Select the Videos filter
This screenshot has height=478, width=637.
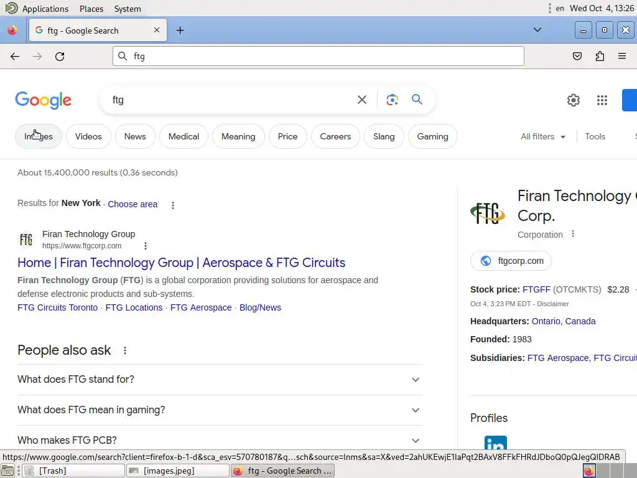click(x=88, y=136)
